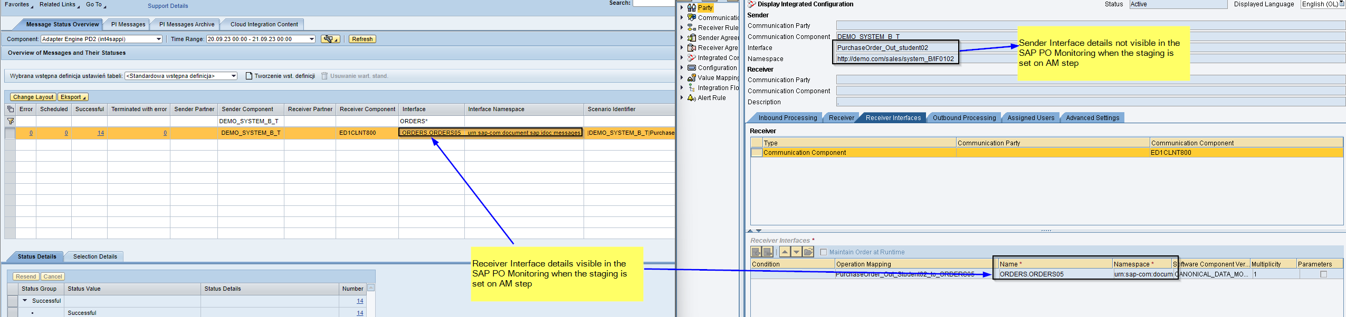Check the Parameters checkbox for ORDERS.ORDERS05
The height and width of the screenshot is (317, 1346).
click(x=1323, y=274)
